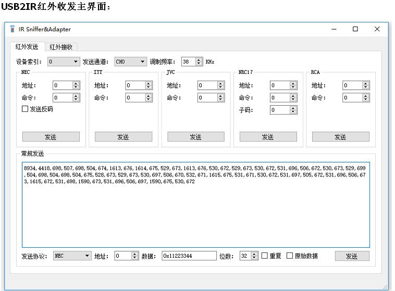Click the NRC17 子码 value field
Image resolution: width=395 pixels, height=291 pixels.
pyautogui.click(x=280, y=110)
